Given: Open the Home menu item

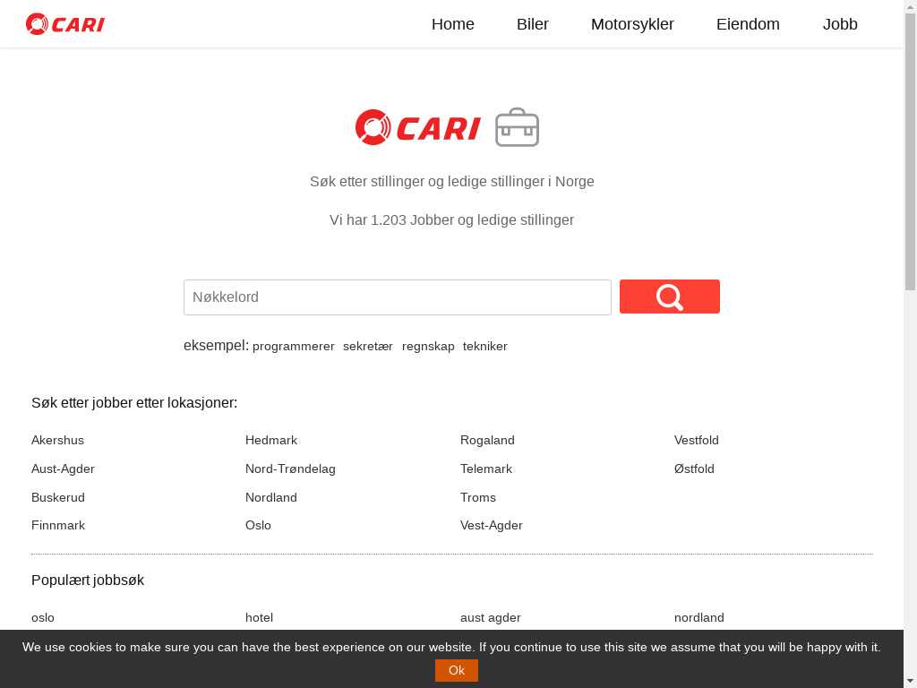Looking at the screenshot, I should coord(452,24).
